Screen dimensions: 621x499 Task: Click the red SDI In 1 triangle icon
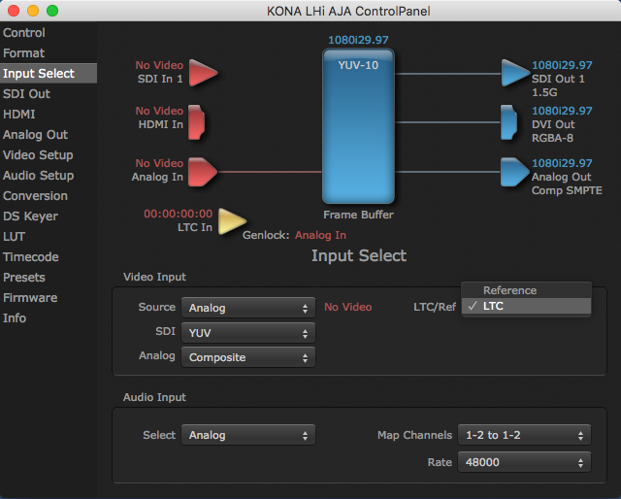(203, 73)
